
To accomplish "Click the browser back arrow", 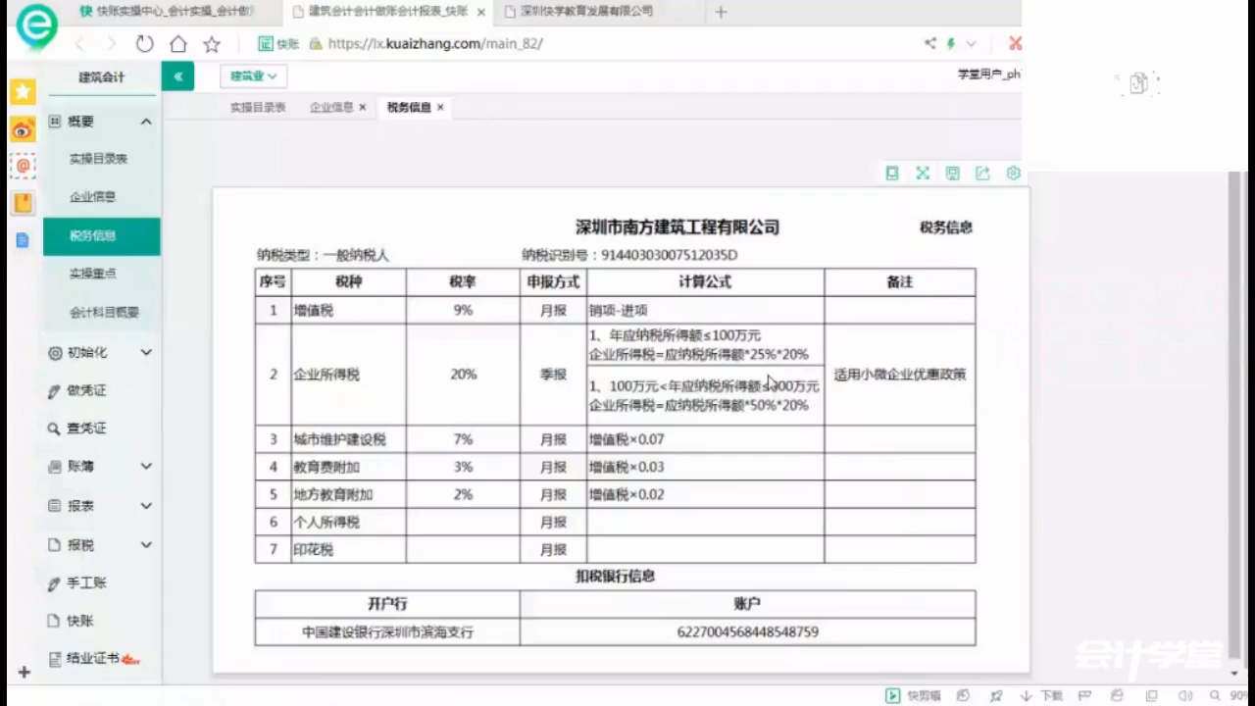I will tap(80, 44).
